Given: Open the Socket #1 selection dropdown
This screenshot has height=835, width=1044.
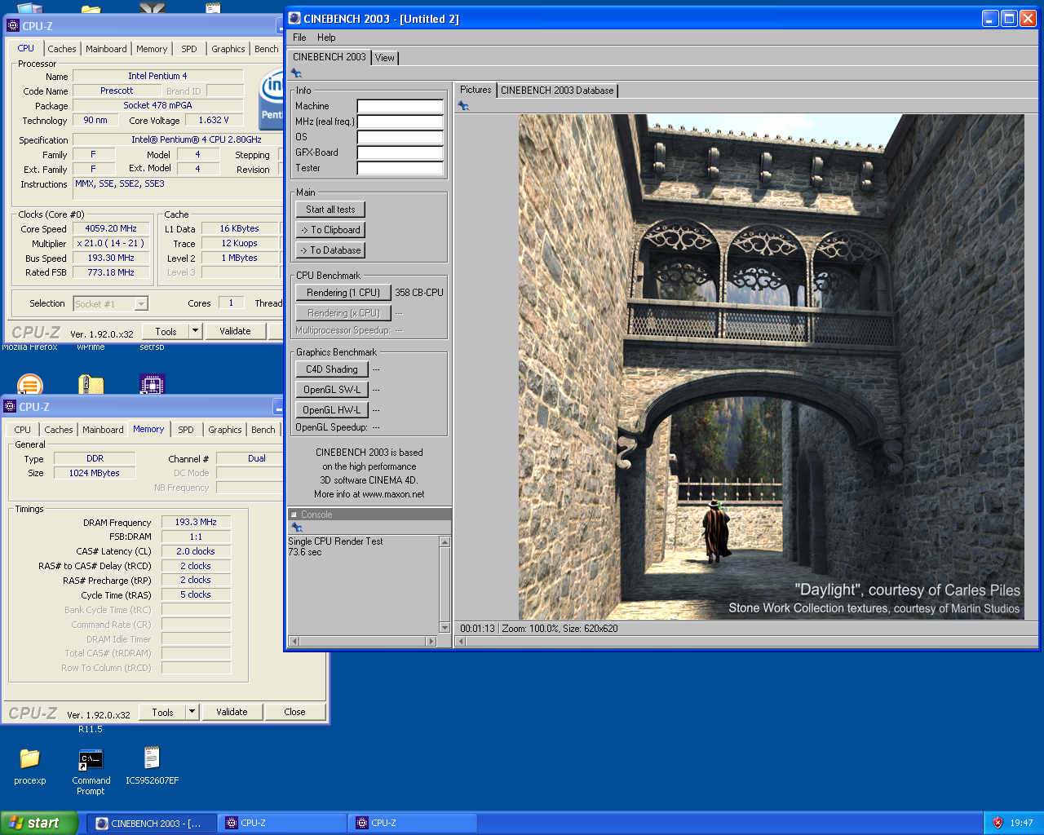Looking at the screenshot, I should (x=141, y=304).
